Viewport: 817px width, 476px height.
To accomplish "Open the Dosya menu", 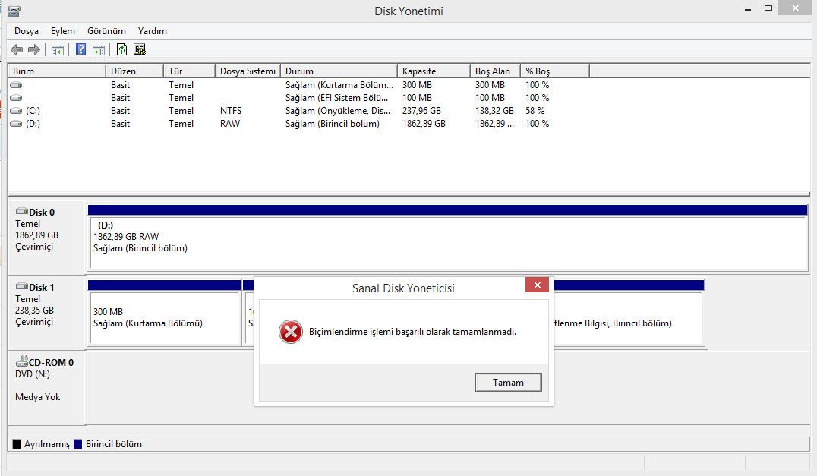I will (27, 31).
